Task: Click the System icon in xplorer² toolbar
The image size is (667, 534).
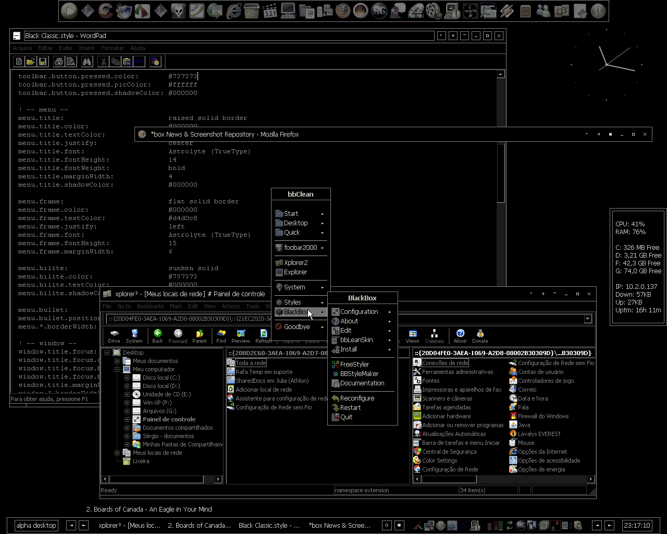Action: 134,336
